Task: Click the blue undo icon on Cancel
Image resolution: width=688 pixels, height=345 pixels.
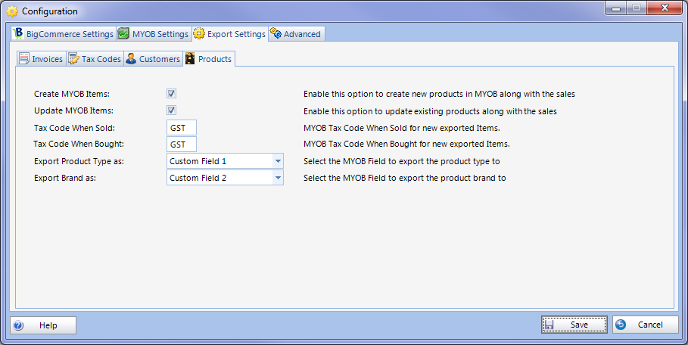Action: pos(621,325)
